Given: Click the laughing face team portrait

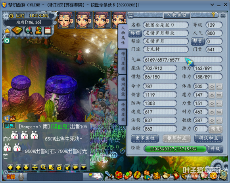Looking at the screenshot, I should pyautogui.click(x=66, y=20).
